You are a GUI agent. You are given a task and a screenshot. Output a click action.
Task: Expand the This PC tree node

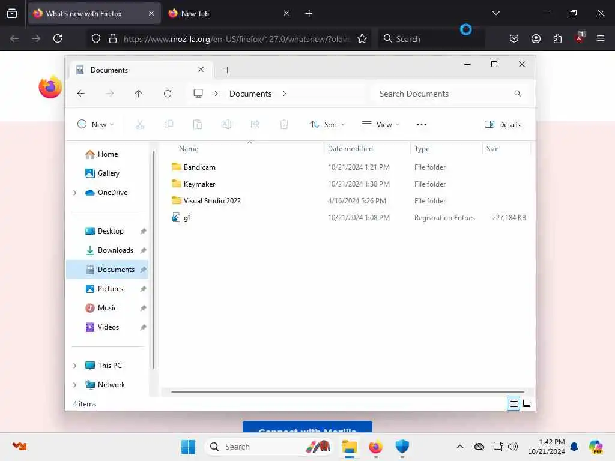75,366
